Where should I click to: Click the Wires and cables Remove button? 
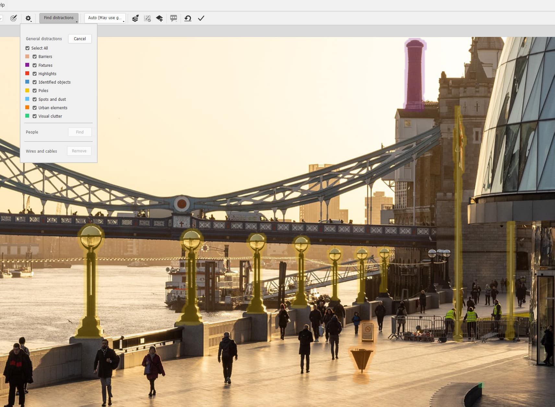79,151
